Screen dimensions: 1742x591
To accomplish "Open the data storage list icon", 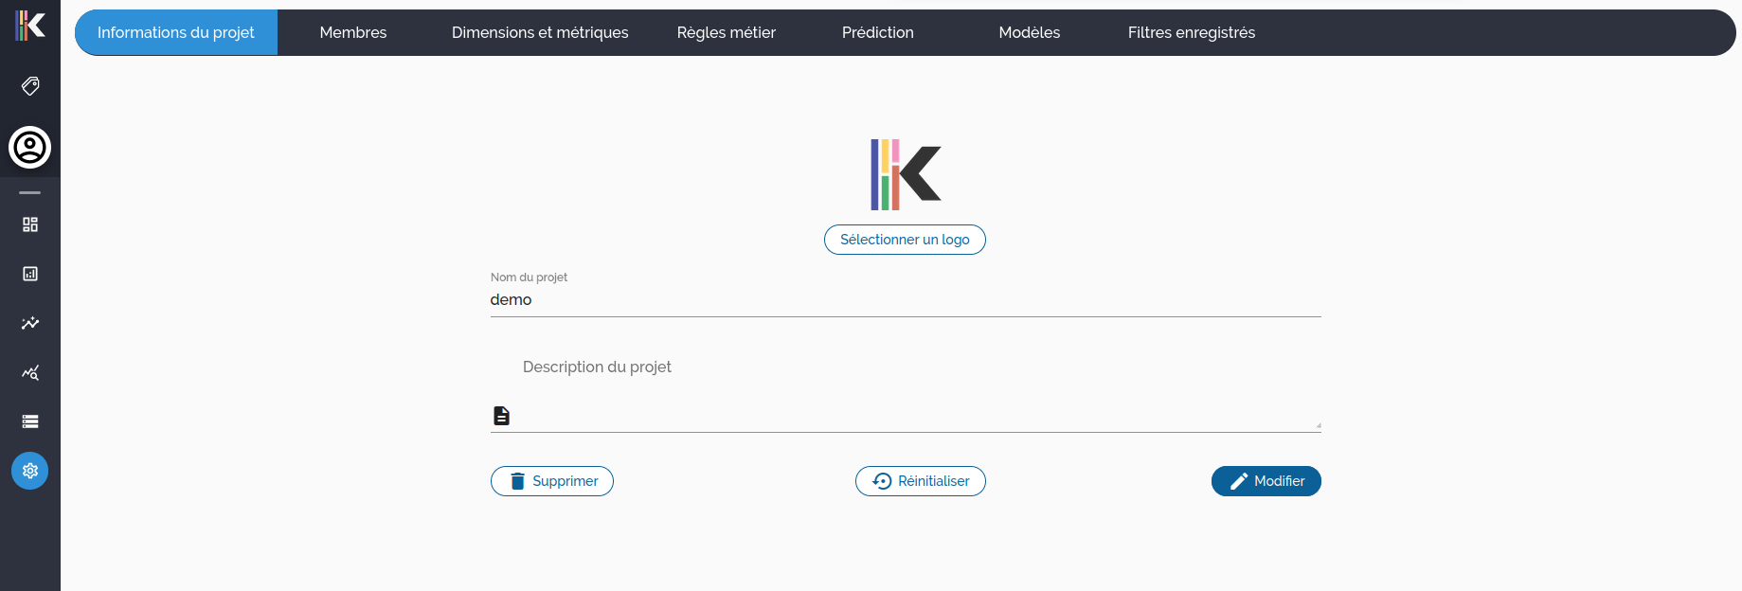I will pos(30,421).
